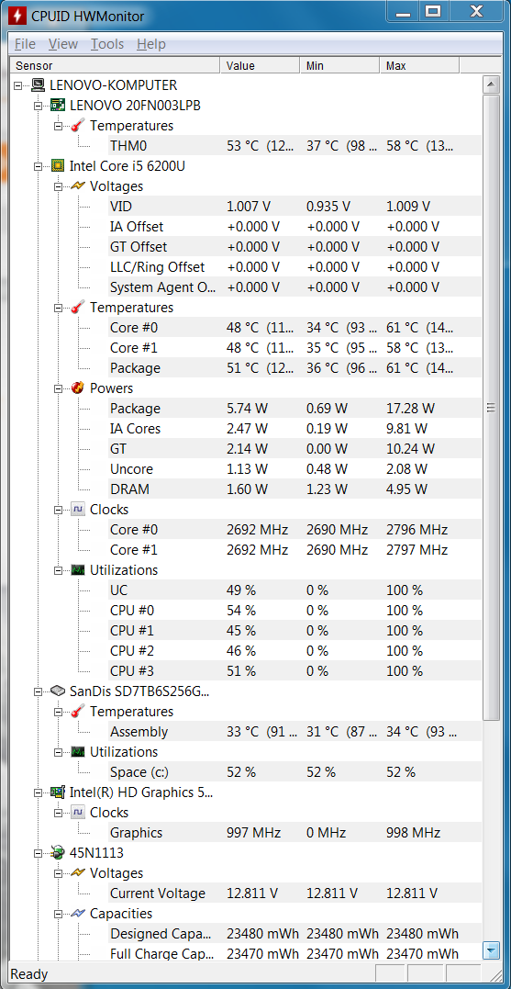Collapse the SanDisk drive node
This screenshot has height=989, width=511.
point(38,691)
